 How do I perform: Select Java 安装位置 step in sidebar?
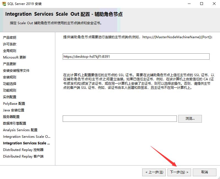tap(13, 110)
